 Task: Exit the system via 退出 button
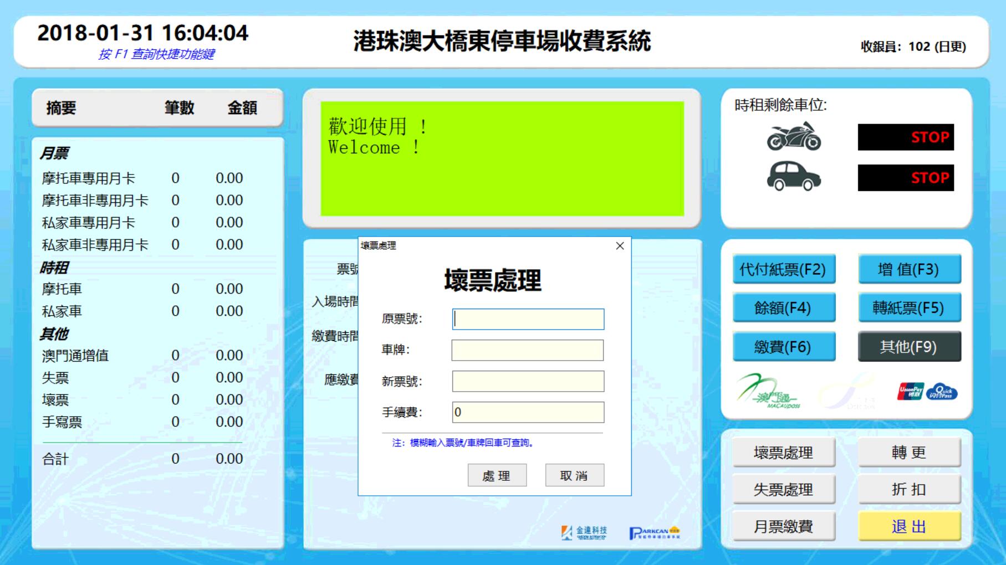pyautogui.click(x=909, y=526)
